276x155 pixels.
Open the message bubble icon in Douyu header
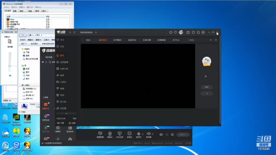point(198,32)
